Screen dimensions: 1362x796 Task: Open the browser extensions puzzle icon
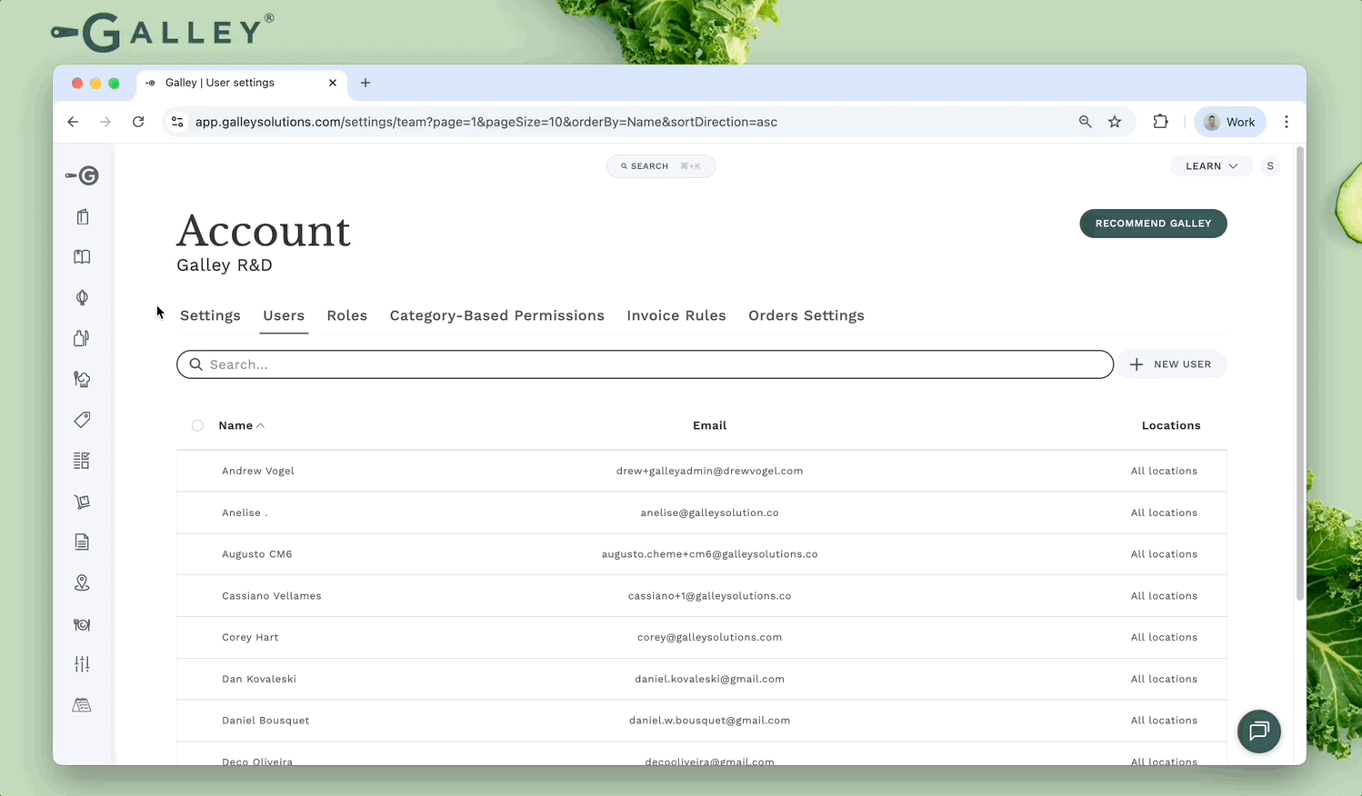1161,122
